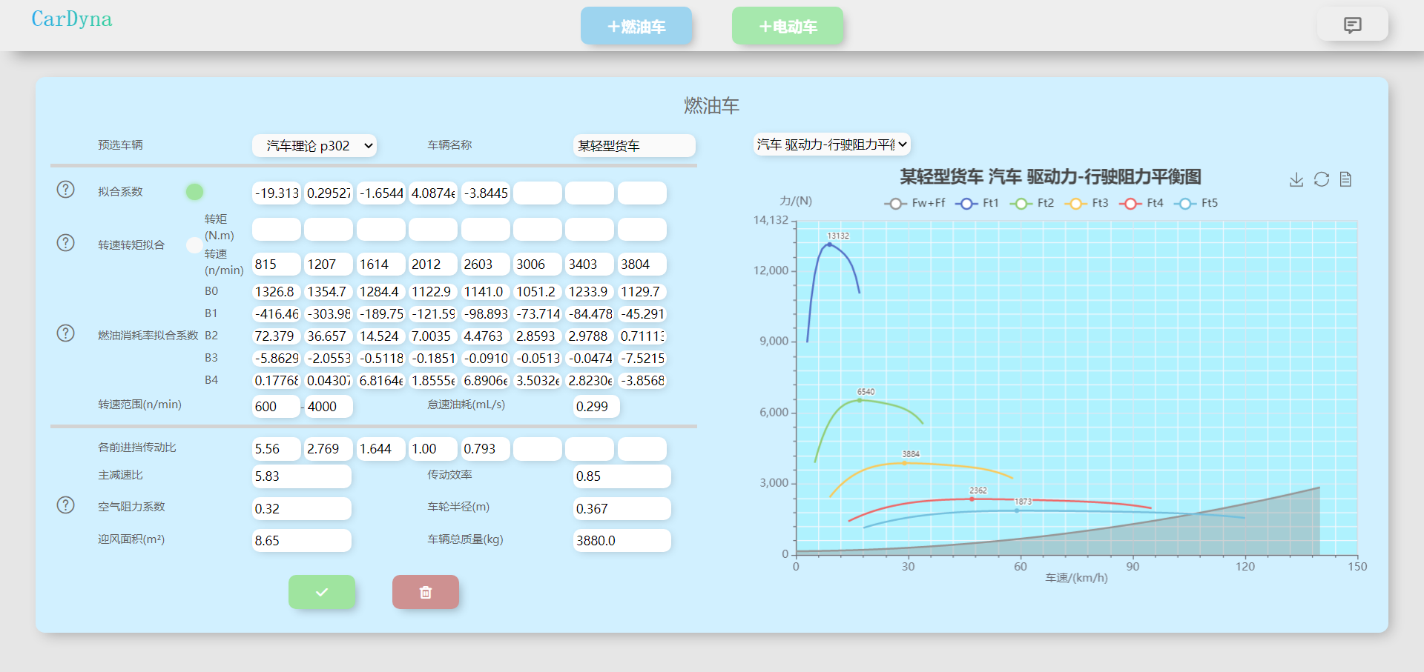Viewport: 1424px width, 672px height.
Task: Edit B4 coefficient 0.17768
Action: 277,381
